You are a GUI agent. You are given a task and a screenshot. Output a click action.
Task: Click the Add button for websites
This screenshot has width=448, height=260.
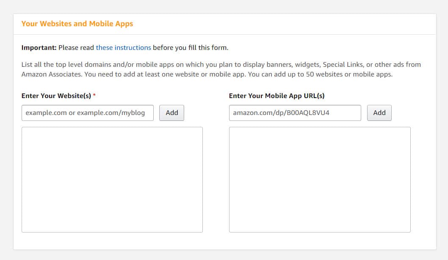(x=171, y=112)
